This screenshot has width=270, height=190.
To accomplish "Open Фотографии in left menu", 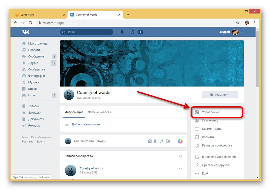I will 36,76.
